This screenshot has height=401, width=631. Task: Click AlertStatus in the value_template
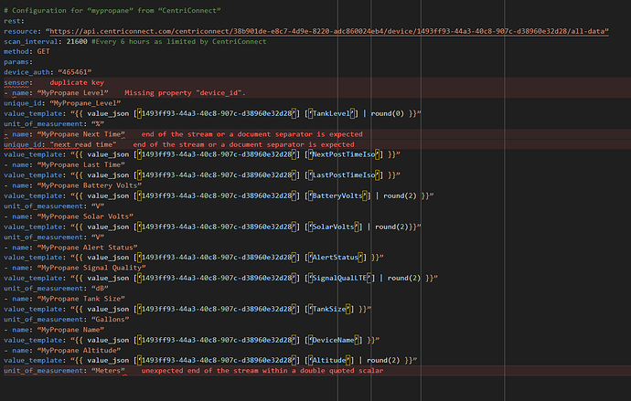tap(336, 258)
